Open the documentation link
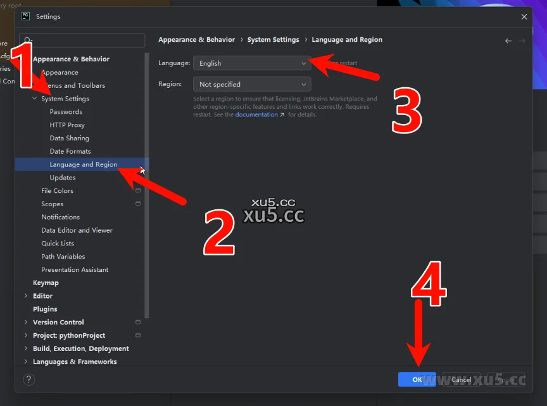 256,115
